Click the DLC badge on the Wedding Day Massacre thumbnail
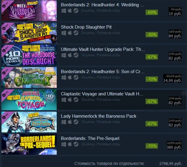 [5, 5]
